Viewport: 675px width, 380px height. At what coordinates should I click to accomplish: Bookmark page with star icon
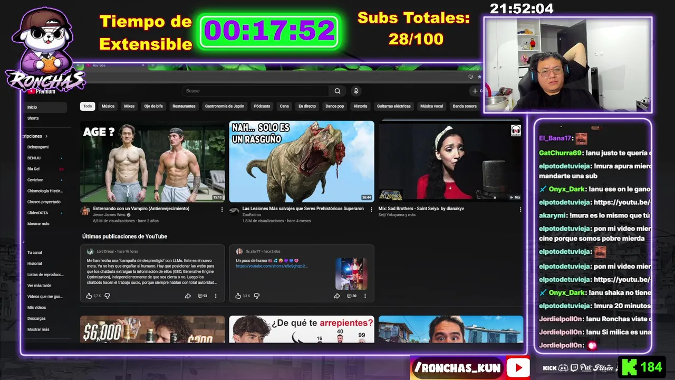pyautogui.click(x=479, y=77)
